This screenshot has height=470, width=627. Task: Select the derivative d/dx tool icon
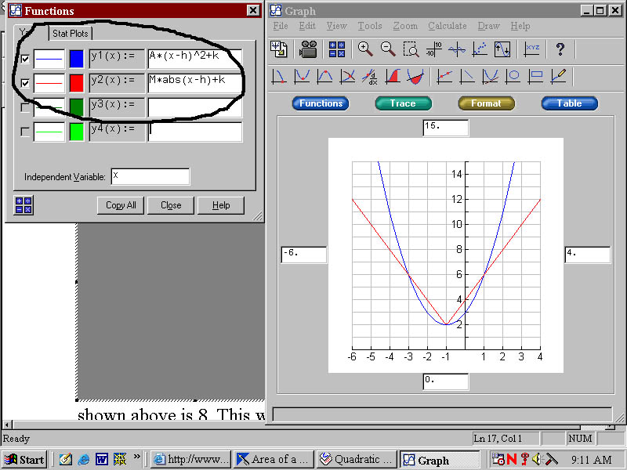[370, 77]
